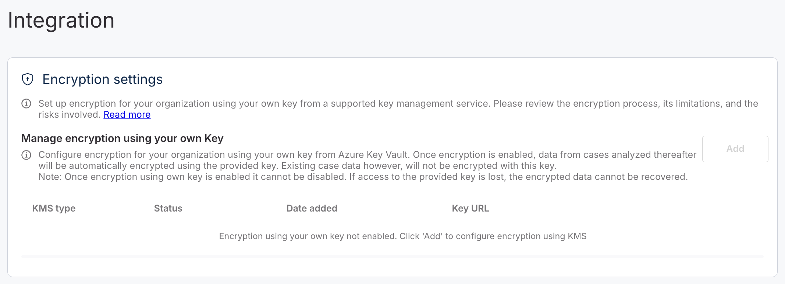
Task: Click the Encryption settings heading
Action: click(x=102, y=79)
